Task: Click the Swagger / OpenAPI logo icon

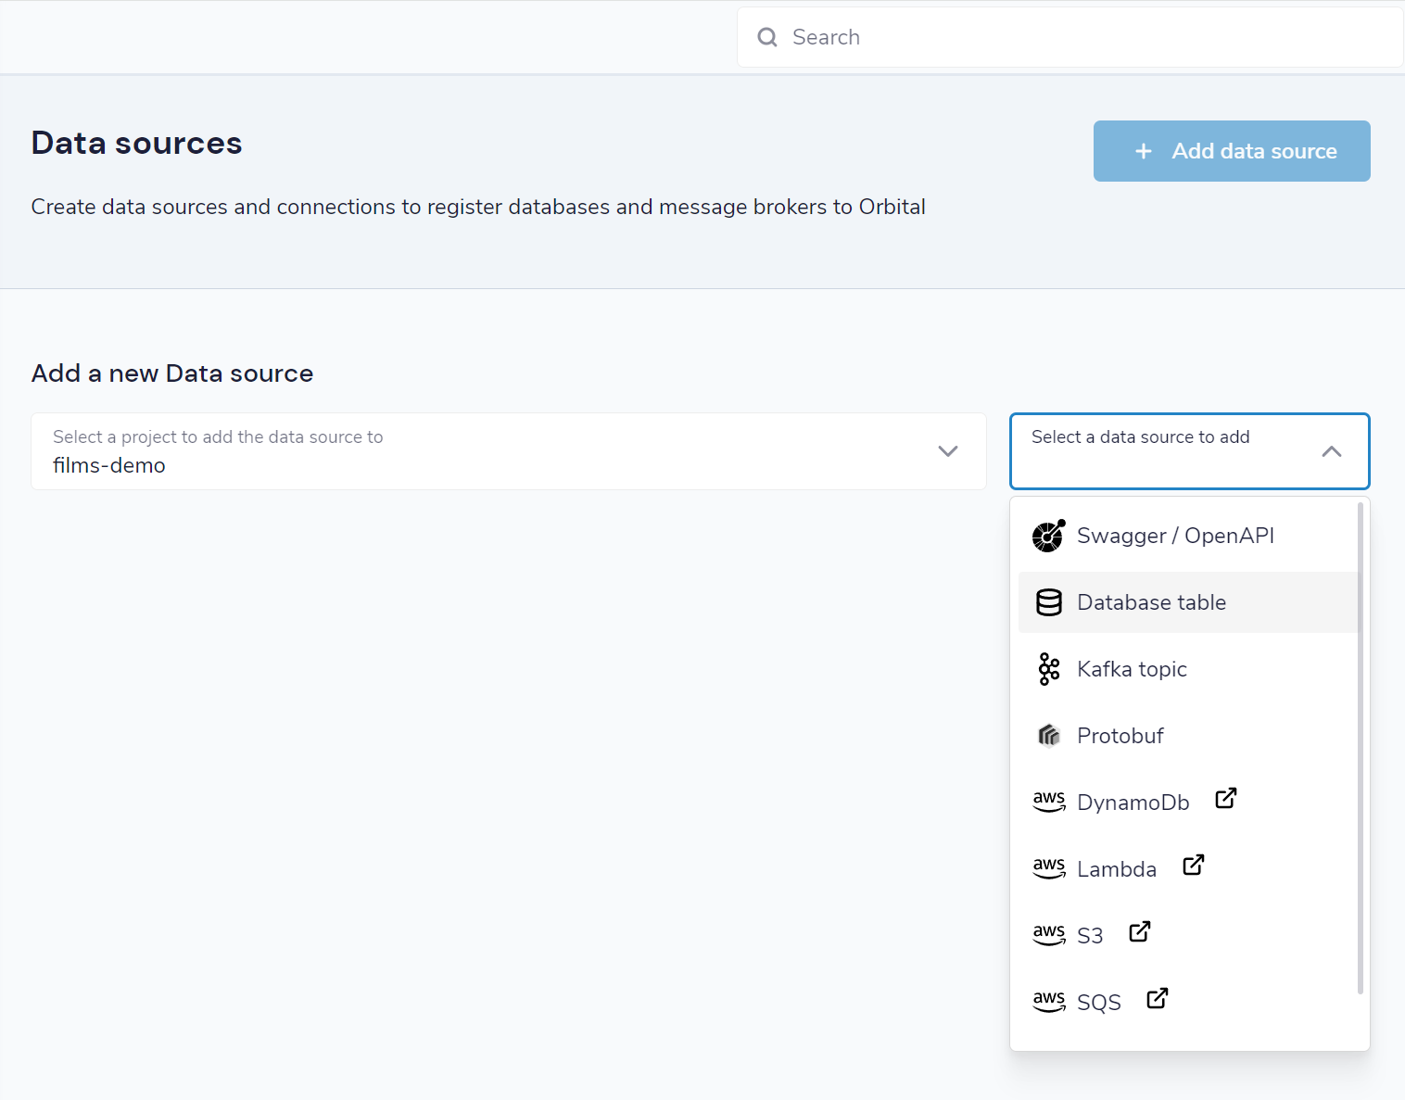Action: (x=1048, y=536)
